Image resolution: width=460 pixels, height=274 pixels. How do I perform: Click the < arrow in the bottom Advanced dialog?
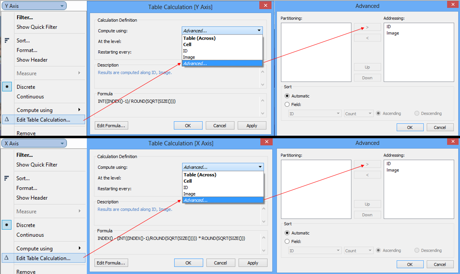tap(367, 174)
